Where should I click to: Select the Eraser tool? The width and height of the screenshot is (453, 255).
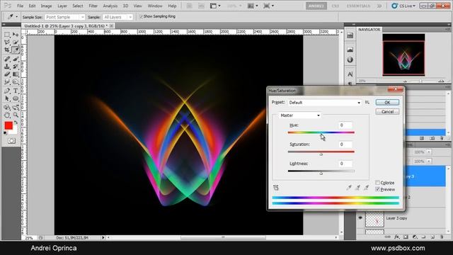click(7, 74)
